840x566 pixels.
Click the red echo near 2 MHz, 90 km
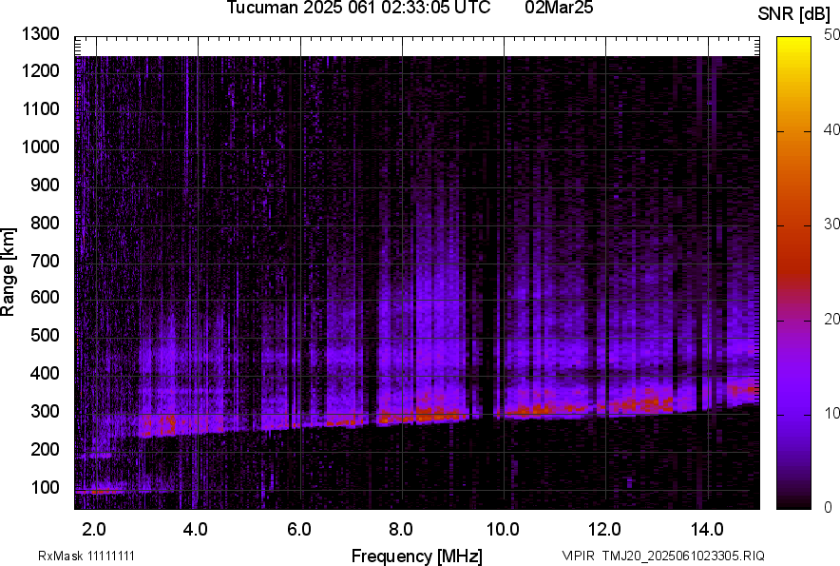tap(100, 491)
